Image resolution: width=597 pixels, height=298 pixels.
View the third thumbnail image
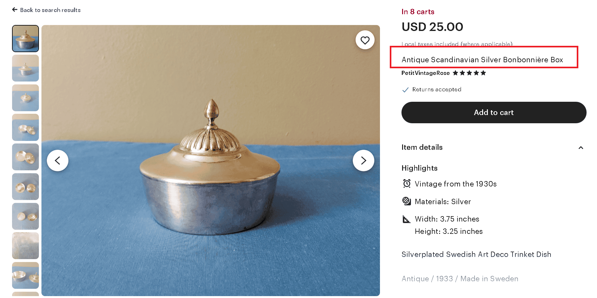(x=25, y=98)
